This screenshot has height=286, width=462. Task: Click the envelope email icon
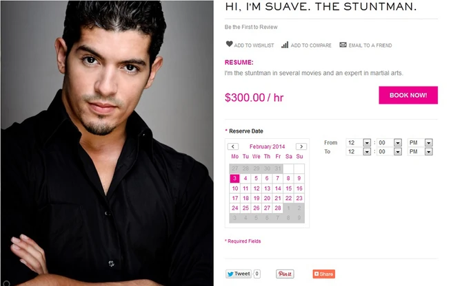(x=343, y=45)
